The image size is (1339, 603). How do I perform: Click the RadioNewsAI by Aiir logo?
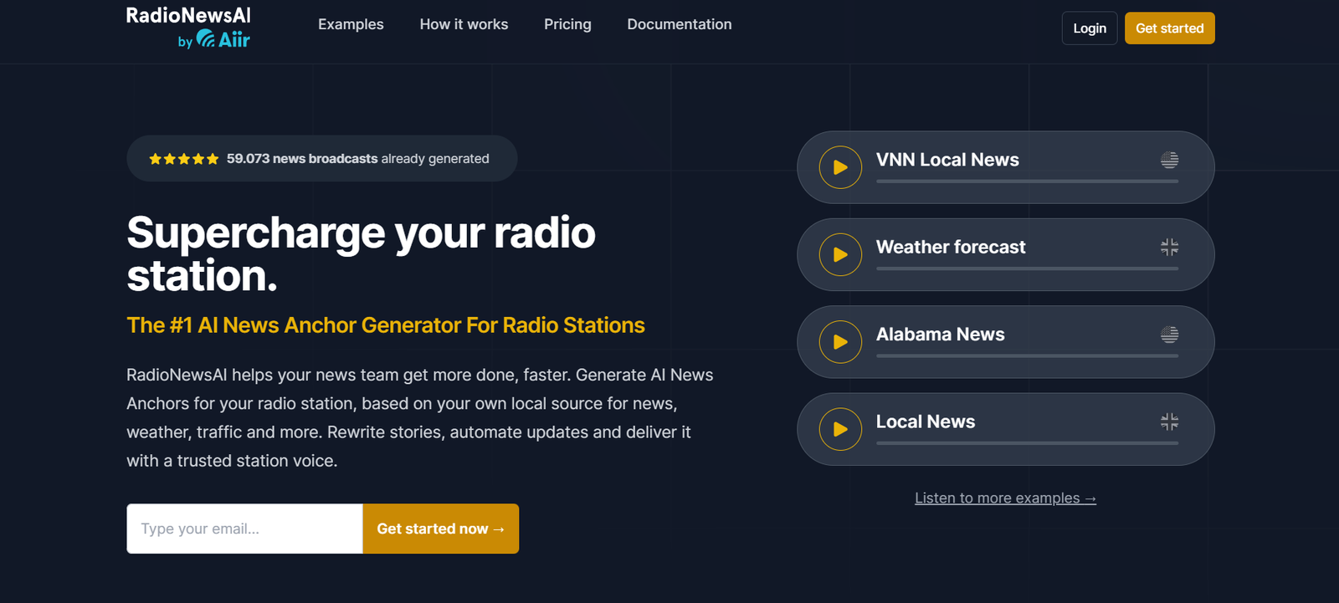click(x=188, y=28)
